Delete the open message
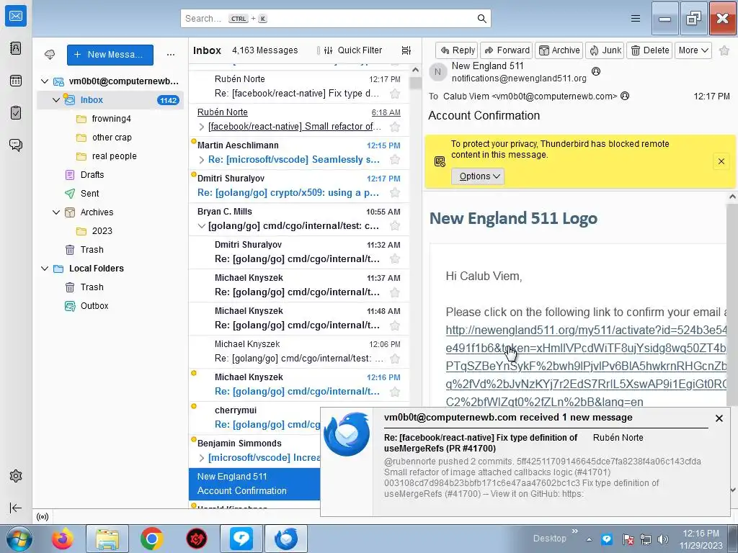The height and width of the screenshot is (553, 738). tap(649, 50)
